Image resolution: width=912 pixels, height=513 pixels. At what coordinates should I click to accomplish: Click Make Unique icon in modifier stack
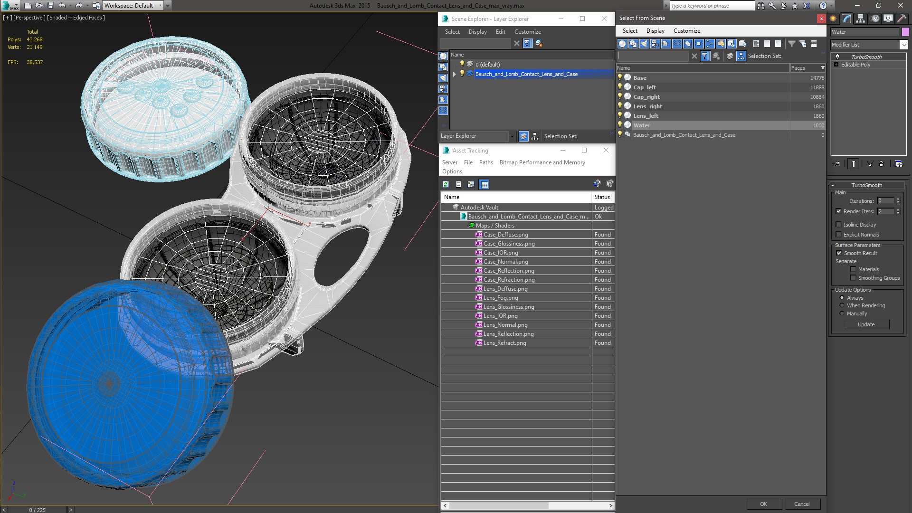(x=870, y=163)
